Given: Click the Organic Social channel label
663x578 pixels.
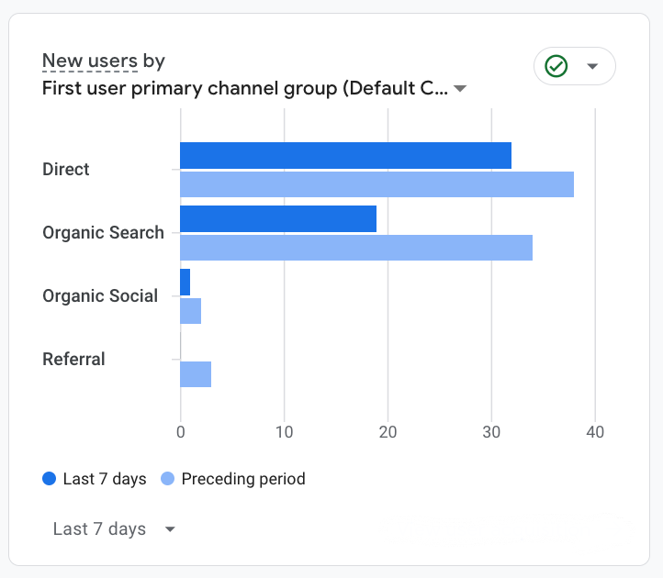Looking at the screenshot, I should [x=100, y=296].
